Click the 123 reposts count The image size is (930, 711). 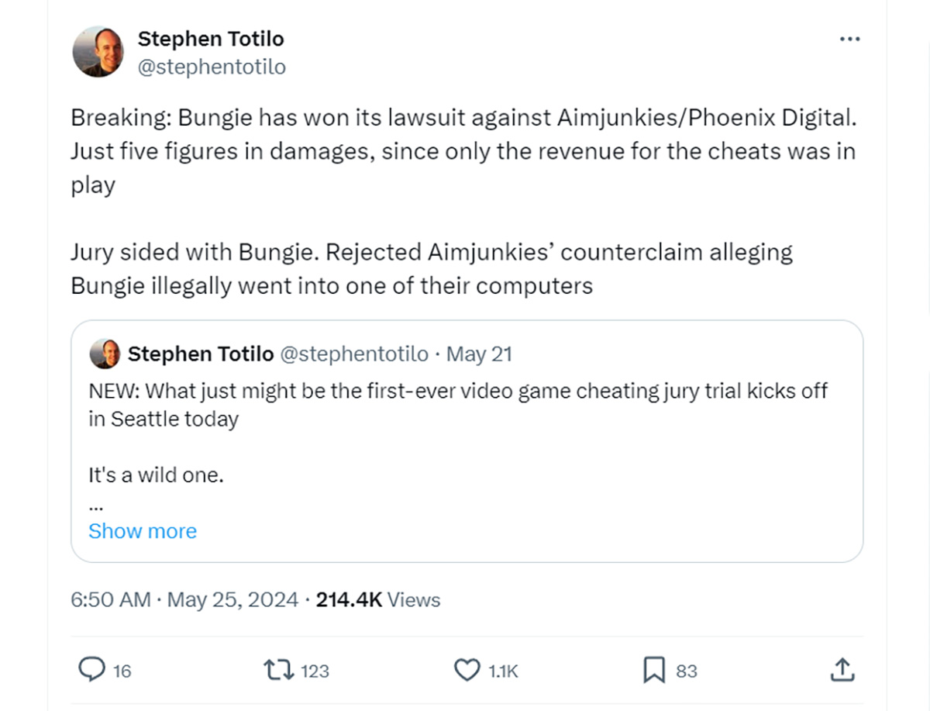(x=315, y=671)
